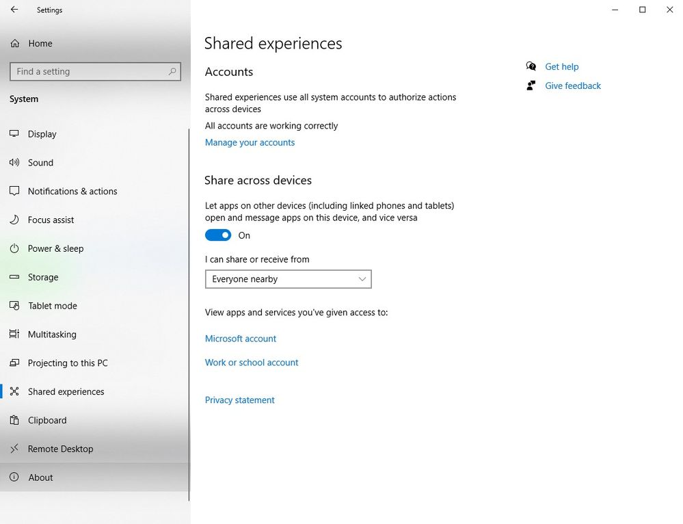Click the Power & sleep icon
This screenshot has width=683, height=524.
click(14, 248)
